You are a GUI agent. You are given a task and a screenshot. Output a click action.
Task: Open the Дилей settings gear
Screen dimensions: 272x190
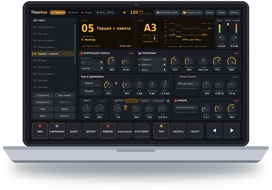pyautogui.click(x=168, y=101)
